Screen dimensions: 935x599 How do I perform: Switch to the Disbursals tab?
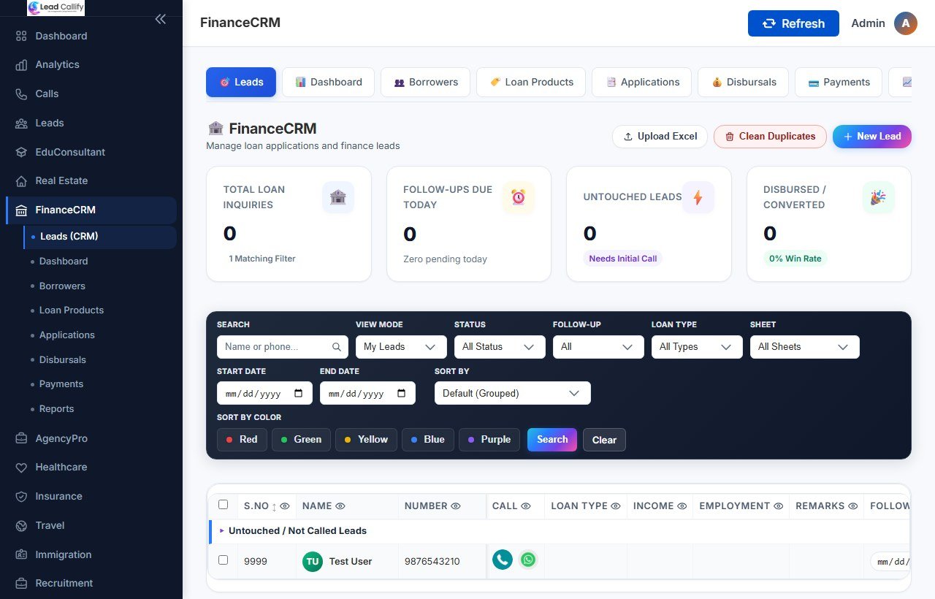click(x=744, y=83)
